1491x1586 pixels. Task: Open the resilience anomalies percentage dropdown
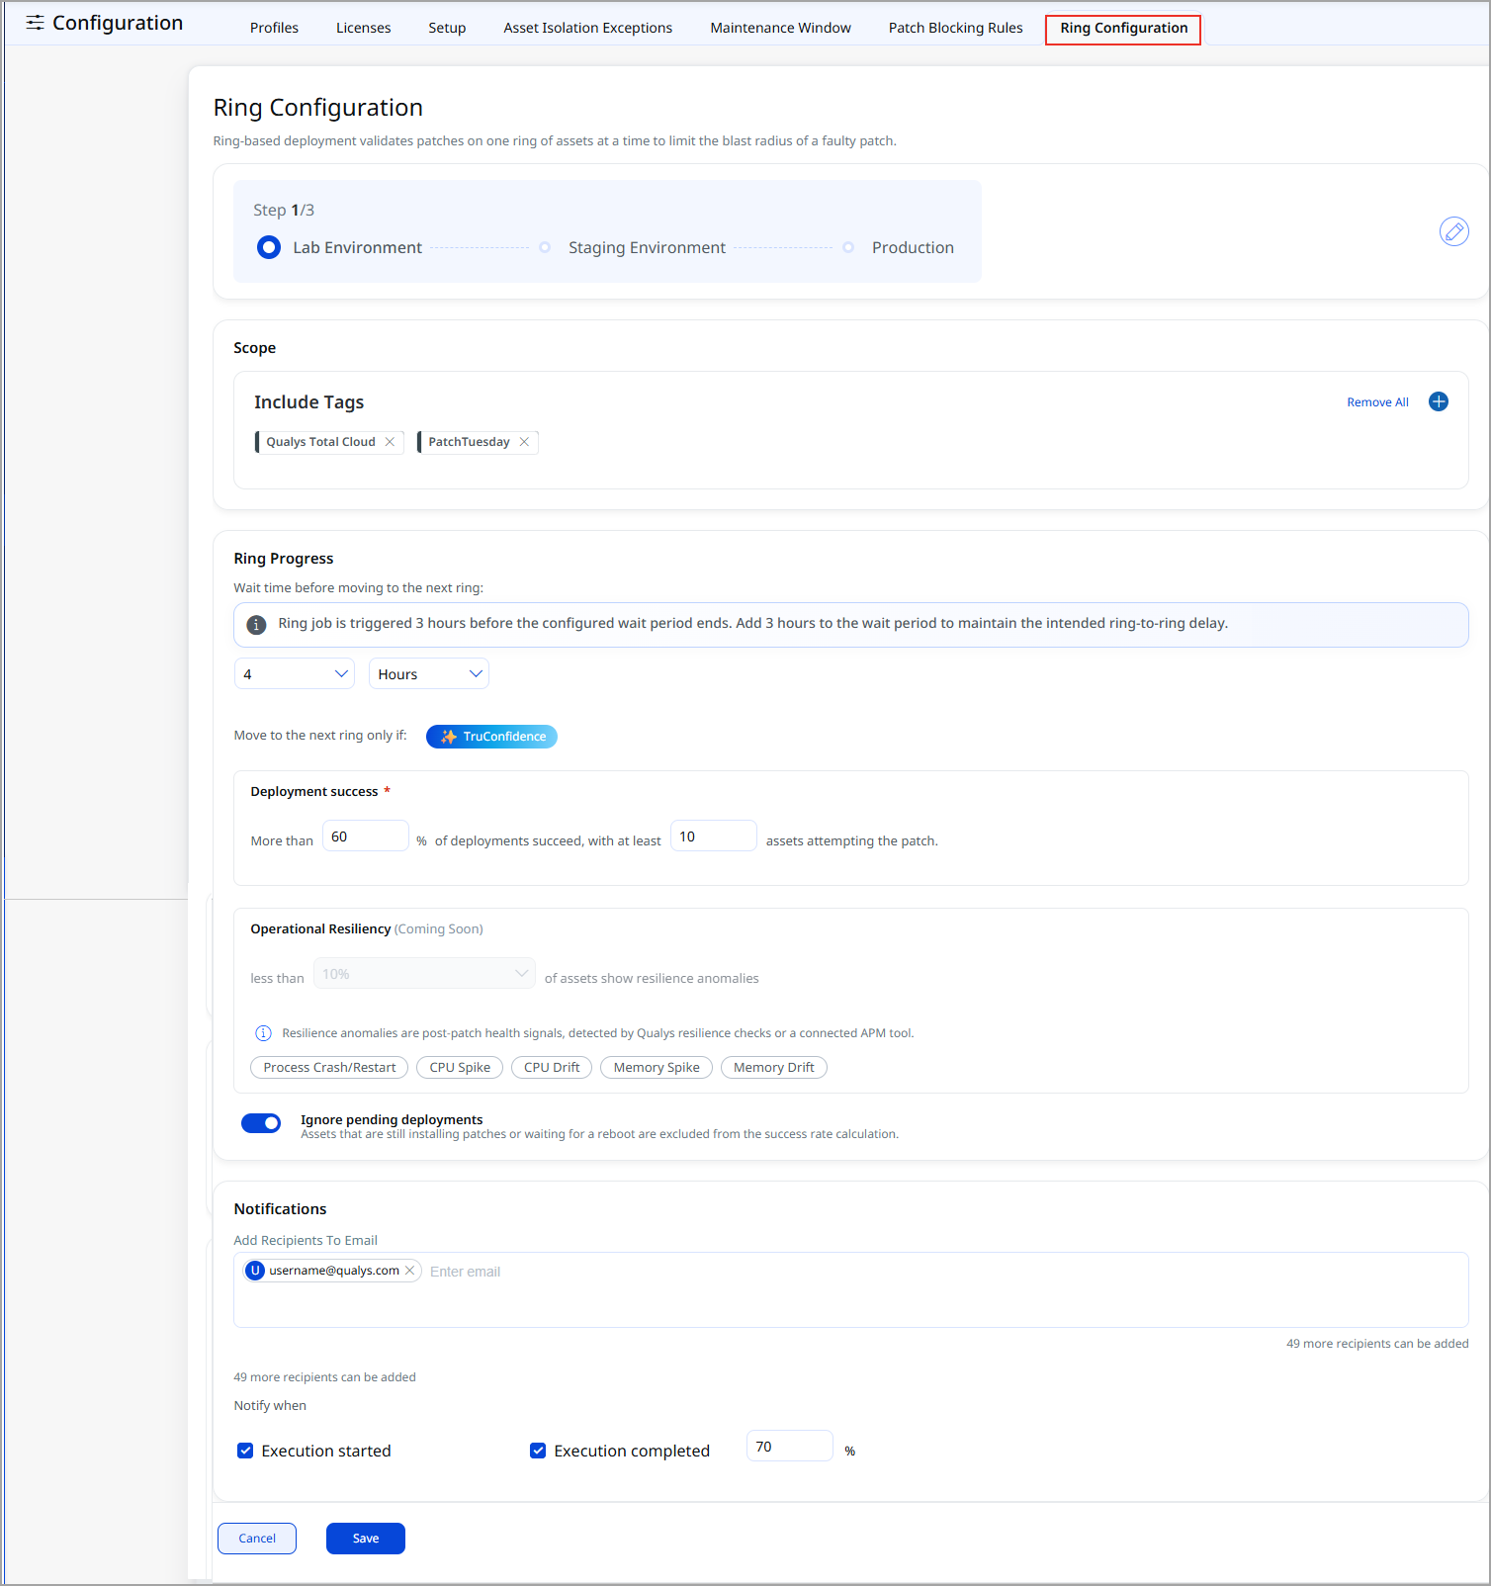click(424, 974)
